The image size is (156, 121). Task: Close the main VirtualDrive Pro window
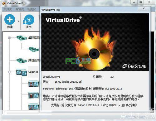tap(149, 2)
